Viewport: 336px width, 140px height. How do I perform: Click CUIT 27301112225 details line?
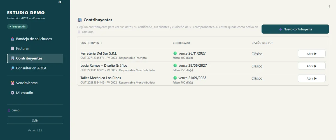117,70
